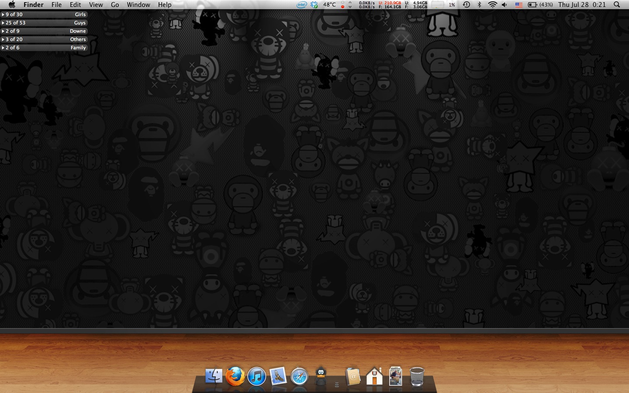The image size is (629, 393).
Task: Open the photo document stack in dock
Action: 395,376
